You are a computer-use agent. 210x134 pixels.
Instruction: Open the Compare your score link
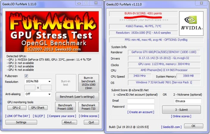click(x=62, y=116)
